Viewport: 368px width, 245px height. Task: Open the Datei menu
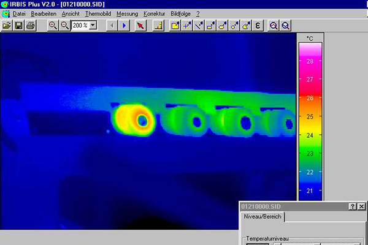coord(18,13)
